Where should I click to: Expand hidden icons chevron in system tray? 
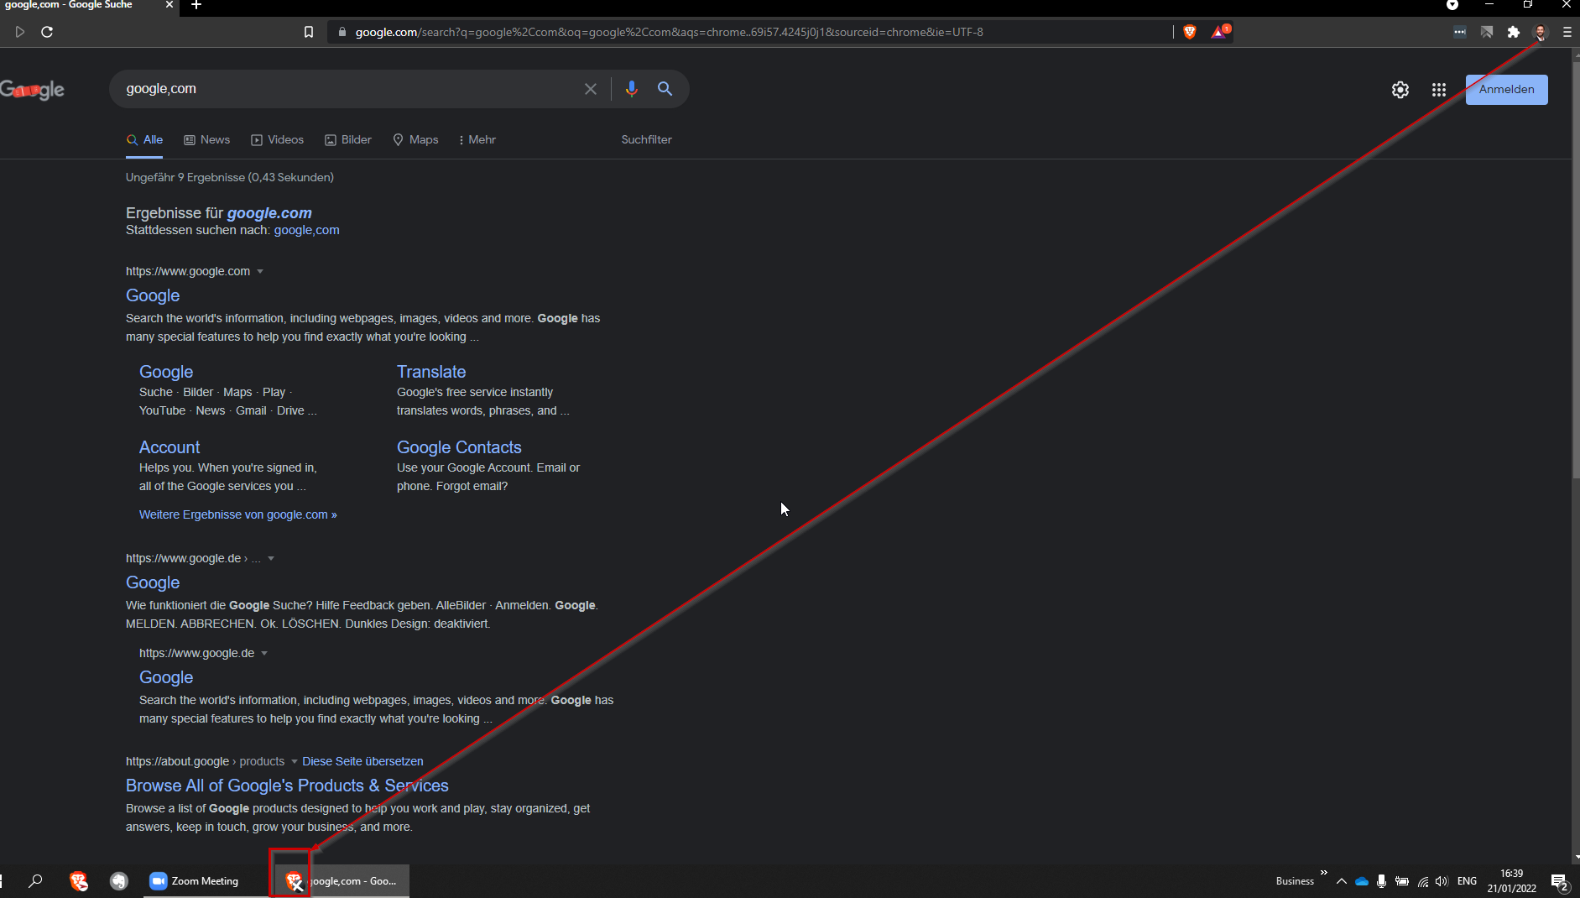1340,881
